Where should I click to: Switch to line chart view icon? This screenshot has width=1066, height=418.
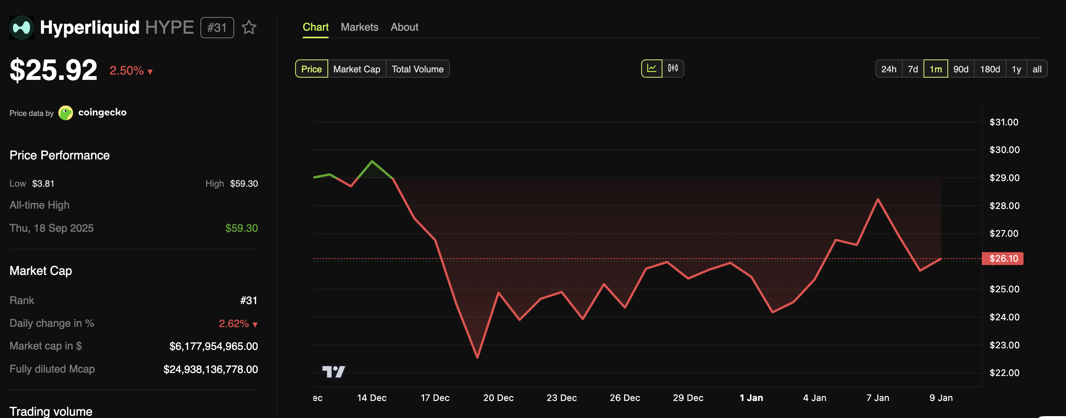click(x=651, y=69)
